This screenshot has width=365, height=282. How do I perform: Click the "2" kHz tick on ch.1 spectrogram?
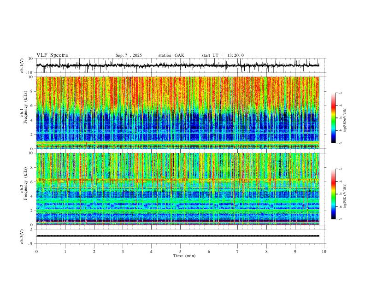click(x=32, y=134)
